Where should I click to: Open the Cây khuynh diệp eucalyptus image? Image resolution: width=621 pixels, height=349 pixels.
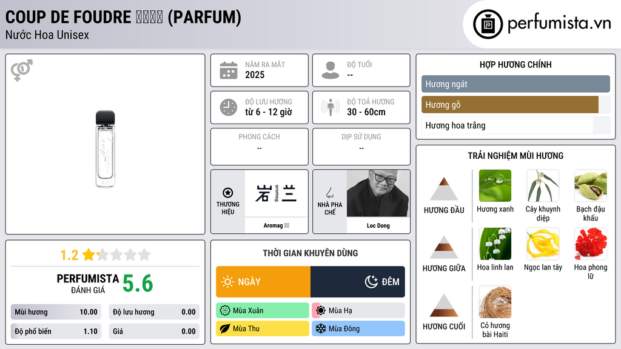point(543,185)
